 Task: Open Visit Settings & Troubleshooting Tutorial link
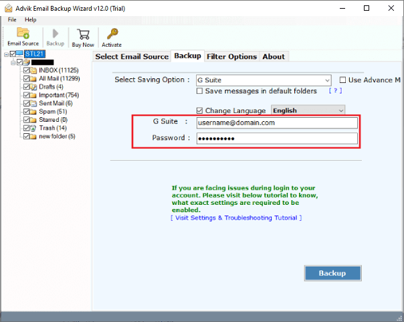pyautogui.click(x=236, y=218)
